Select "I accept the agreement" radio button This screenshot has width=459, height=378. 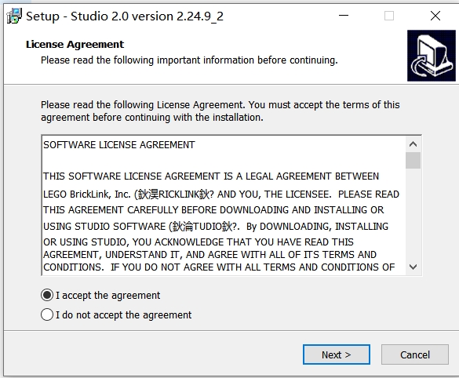[x=47, y=295]
